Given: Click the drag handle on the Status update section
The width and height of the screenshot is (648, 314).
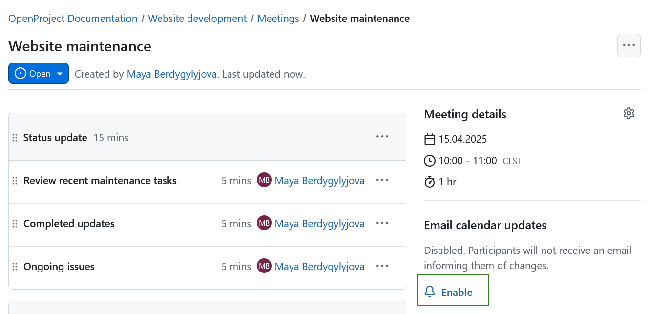Looking at the screenshot, I should pyautogui.click(x=15, y=137).
